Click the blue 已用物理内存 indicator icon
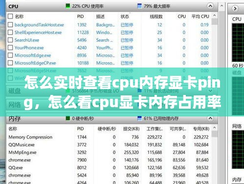This screenshot has height=184, width=244. click(139, 118)
